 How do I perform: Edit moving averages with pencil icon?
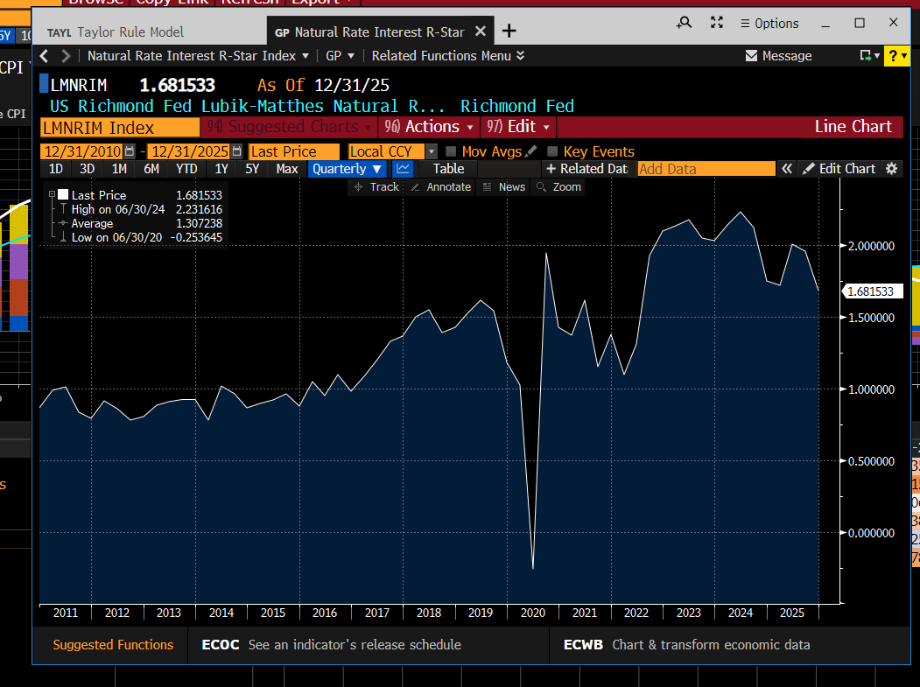pos(531,151)
